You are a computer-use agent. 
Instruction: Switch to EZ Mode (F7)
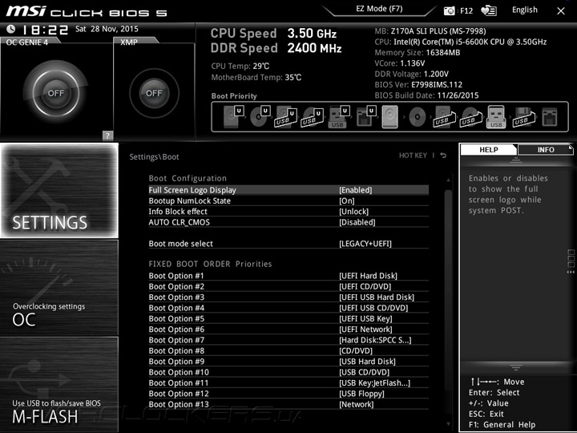point(379,9)
